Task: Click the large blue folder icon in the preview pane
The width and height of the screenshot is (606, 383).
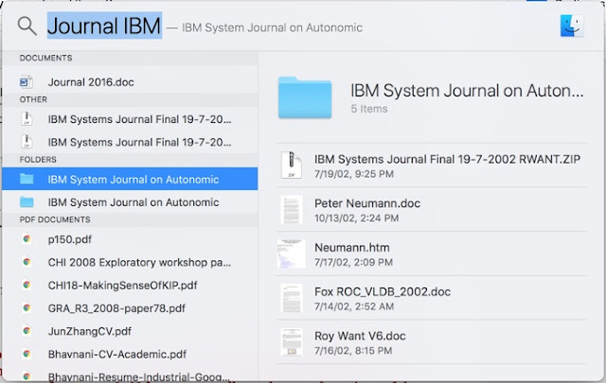Action: pyautogui.click(x=305, y=97)
